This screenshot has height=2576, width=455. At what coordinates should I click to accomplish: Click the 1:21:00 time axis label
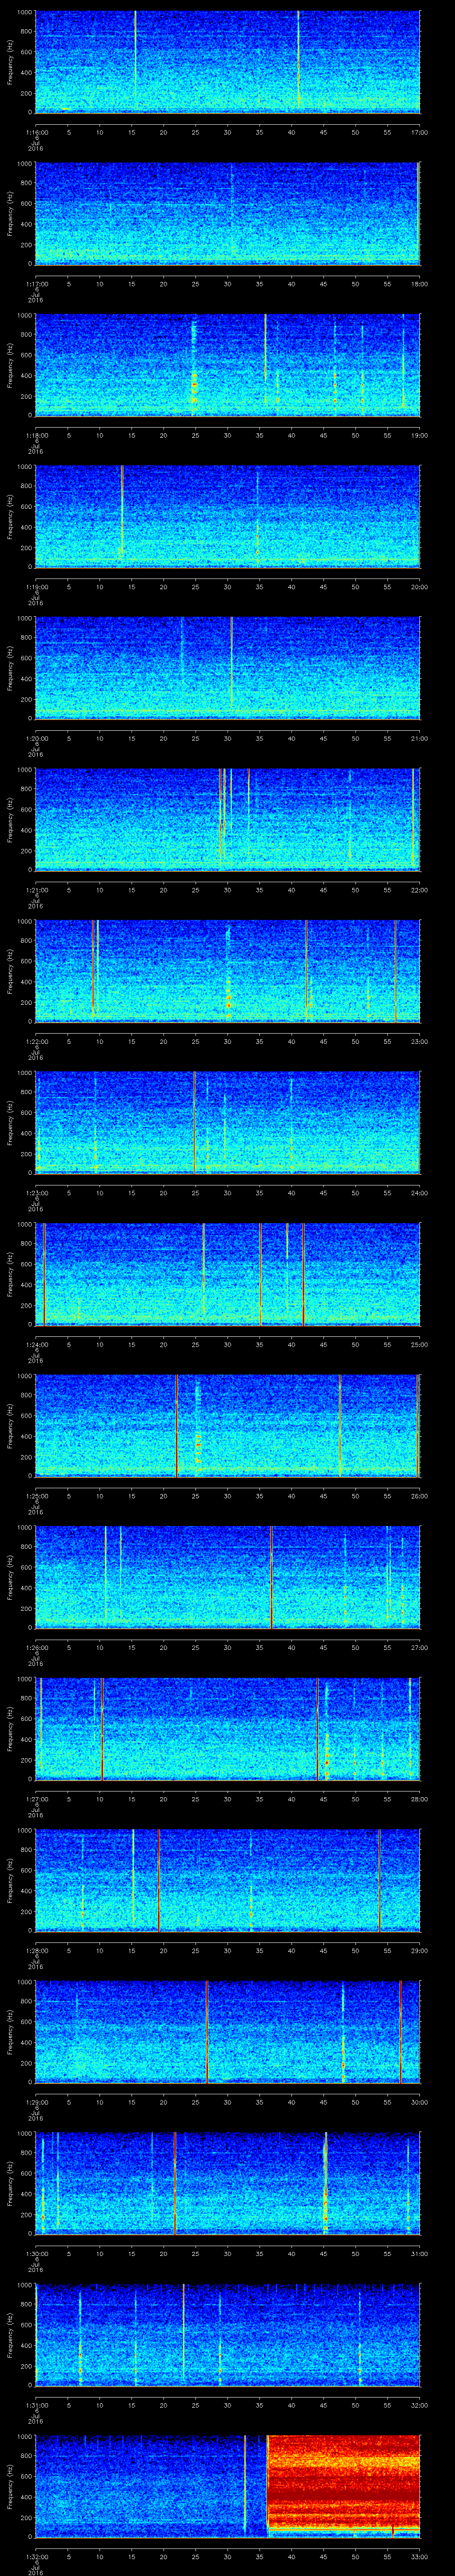(36, 890)
